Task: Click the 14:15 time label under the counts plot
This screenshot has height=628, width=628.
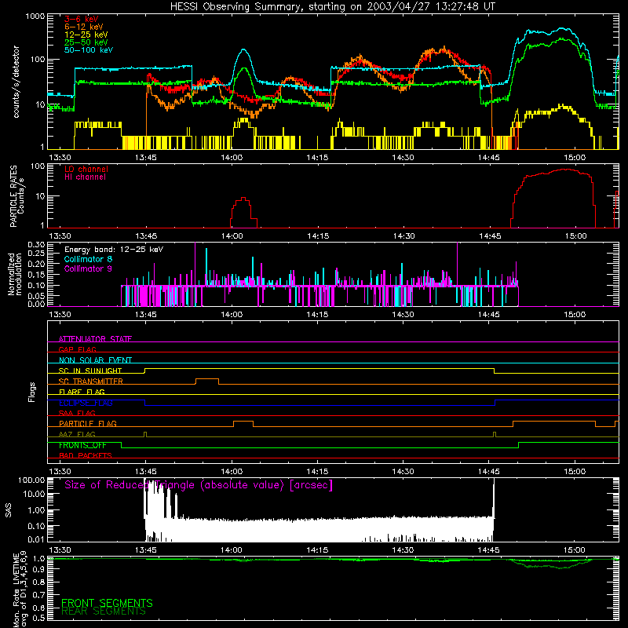Action: [318, 158]
